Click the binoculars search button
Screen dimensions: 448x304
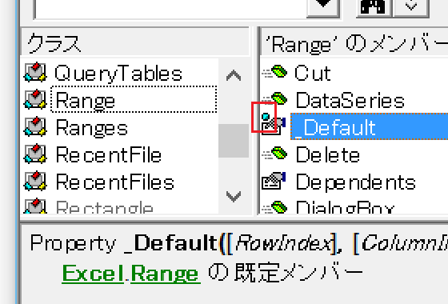click(x=374, y=8)
